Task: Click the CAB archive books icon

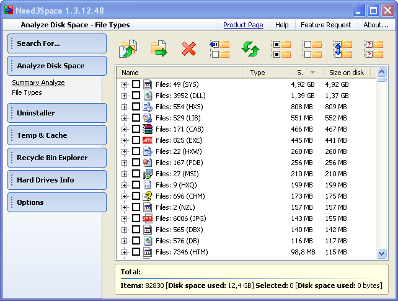Action: coord(148,129)
